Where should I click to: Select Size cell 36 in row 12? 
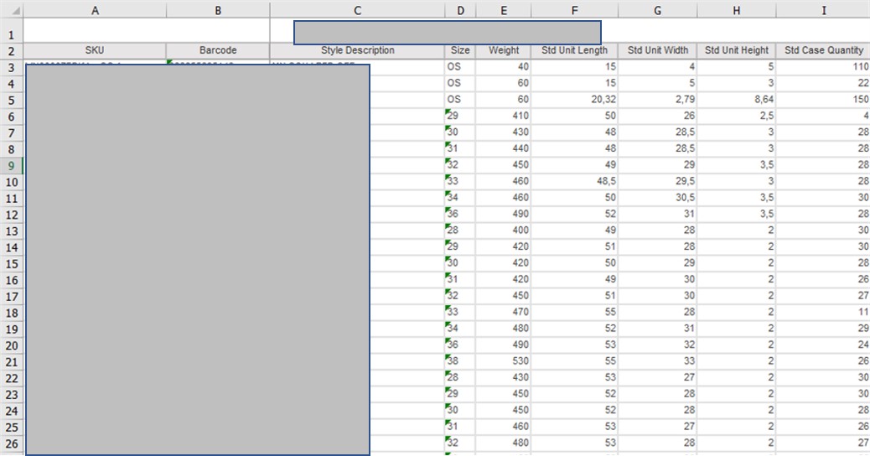(x=460, y=214)
